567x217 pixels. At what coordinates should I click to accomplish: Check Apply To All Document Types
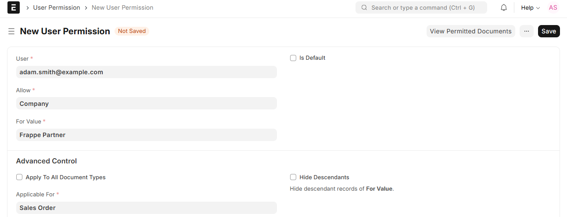click(x=19, y=177)
